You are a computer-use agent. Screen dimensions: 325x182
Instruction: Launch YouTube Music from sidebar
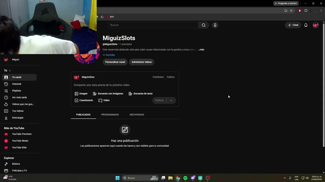[x=19, y=141]
